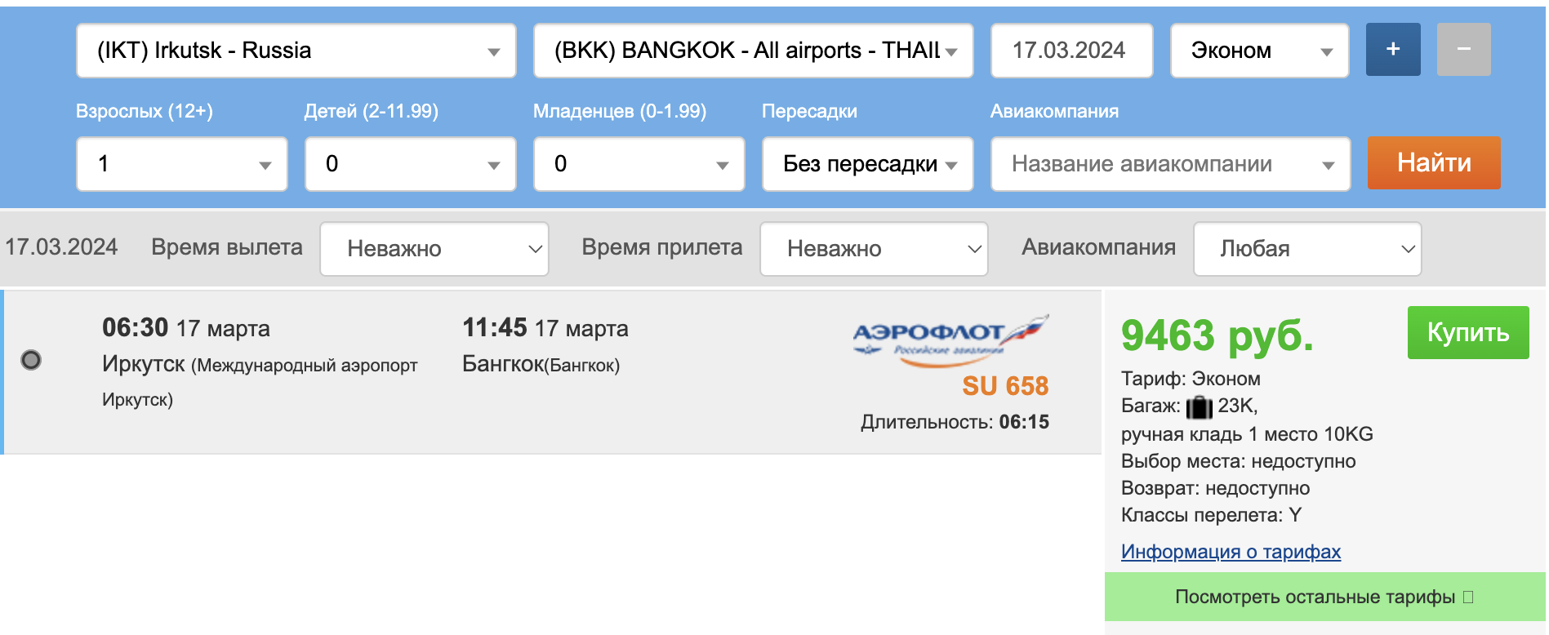Click the green Купить button

tap(1468, 332)
